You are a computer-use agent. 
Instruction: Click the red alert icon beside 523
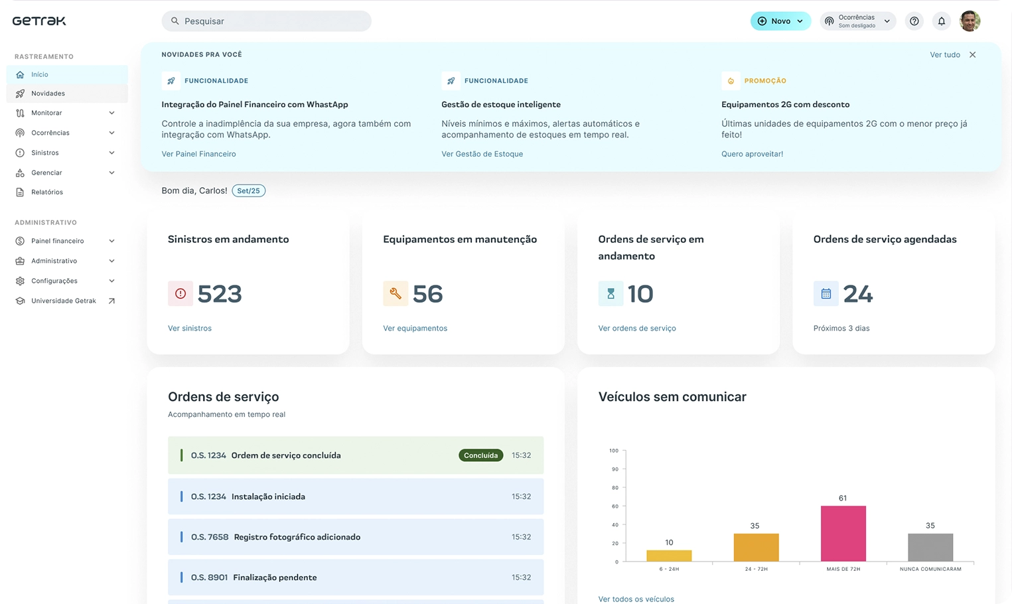pos(181,293)
